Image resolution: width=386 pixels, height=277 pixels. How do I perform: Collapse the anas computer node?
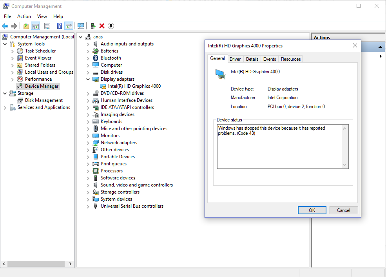(x=80, y=37)
